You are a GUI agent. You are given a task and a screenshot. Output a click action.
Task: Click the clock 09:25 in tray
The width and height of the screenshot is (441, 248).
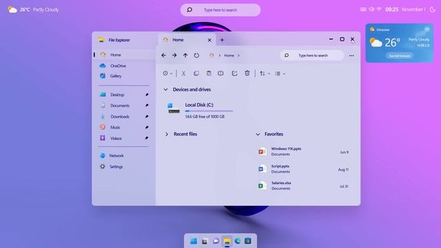tap(392, 10)
